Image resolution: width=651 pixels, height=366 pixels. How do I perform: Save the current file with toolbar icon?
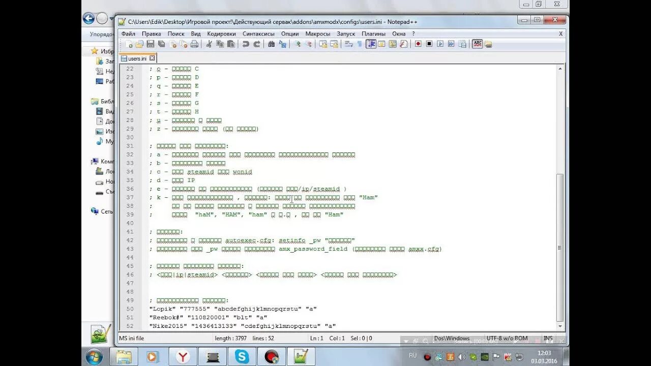tap(151, 44)
